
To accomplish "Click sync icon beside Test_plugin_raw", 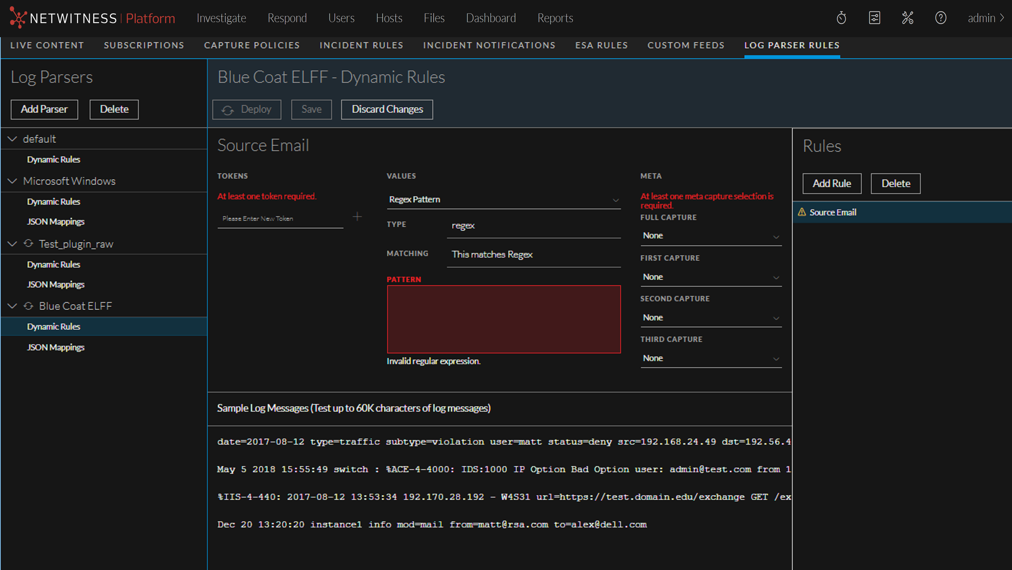I will coord(28,243).
